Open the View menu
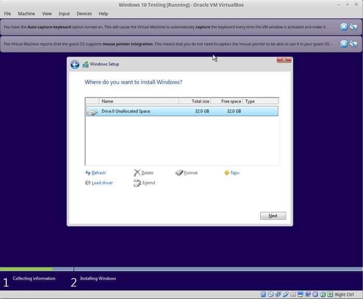363x299 pixels. (47, 13)
